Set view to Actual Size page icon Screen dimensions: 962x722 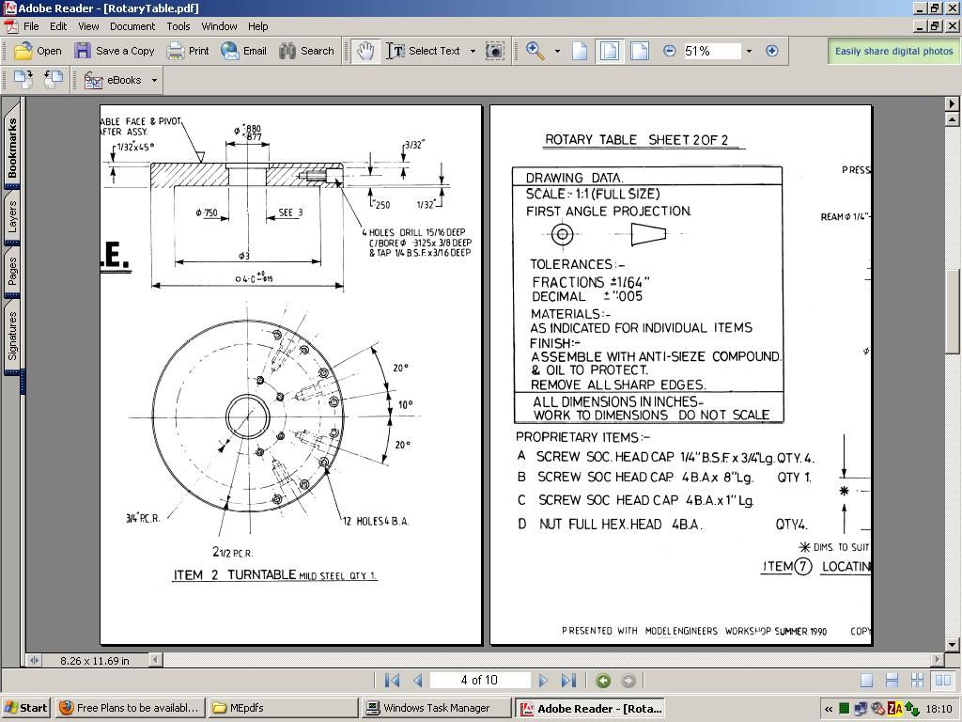pos(580,51)
